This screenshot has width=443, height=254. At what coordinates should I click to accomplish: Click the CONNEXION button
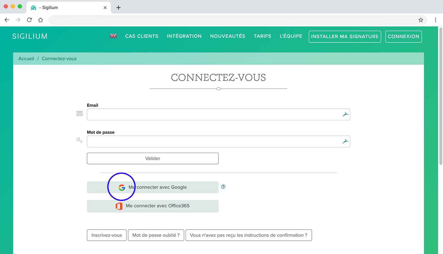point(403,37)
